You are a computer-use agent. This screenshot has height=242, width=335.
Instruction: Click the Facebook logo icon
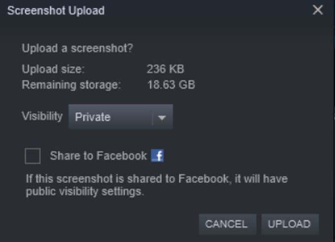click(x=158, y=156)
